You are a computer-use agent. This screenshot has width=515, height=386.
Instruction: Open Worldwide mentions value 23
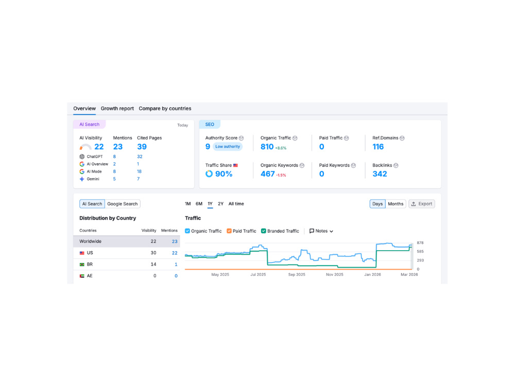point(175,241)
